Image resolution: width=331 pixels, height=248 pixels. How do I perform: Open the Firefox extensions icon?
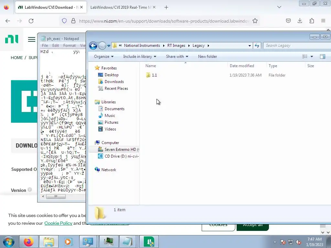pyautogui.click(x=312, y=21)
